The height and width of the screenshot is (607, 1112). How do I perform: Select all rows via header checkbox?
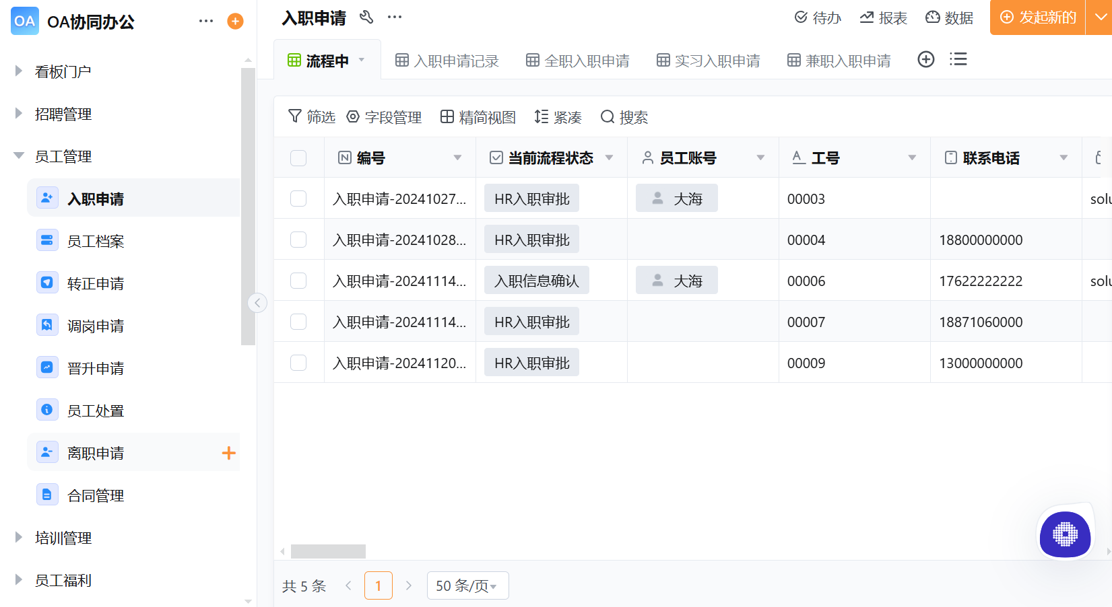tap(298, 157)
